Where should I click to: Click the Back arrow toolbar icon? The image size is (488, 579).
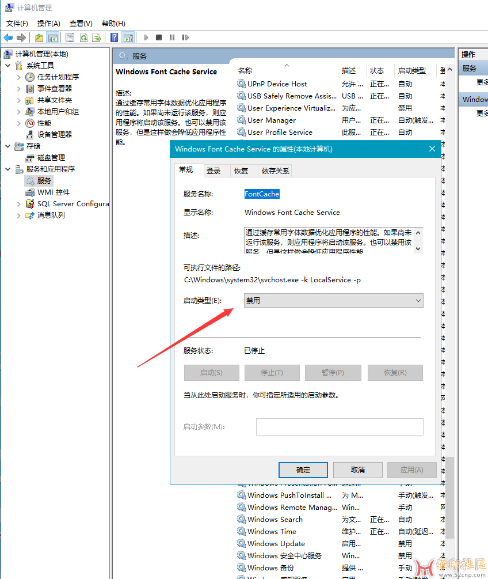pos(8,37)
